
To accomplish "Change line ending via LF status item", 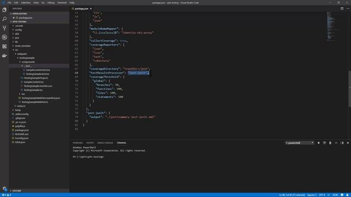I will pos(329,195).
